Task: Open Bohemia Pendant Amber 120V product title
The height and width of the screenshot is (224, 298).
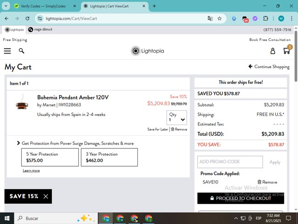Action: 73,98
